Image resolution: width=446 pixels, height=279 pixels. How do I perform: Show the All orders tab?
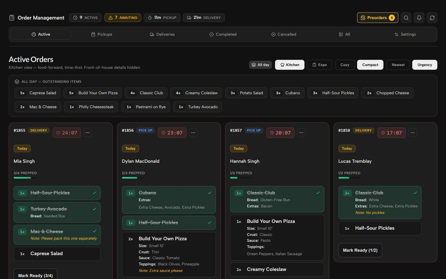pos(344,34)
